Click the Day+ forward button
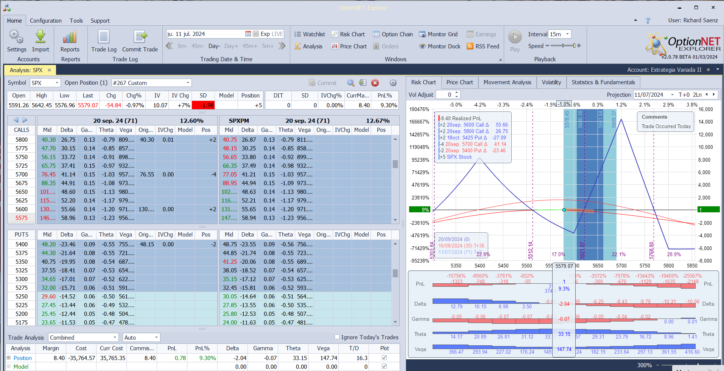 231,46
